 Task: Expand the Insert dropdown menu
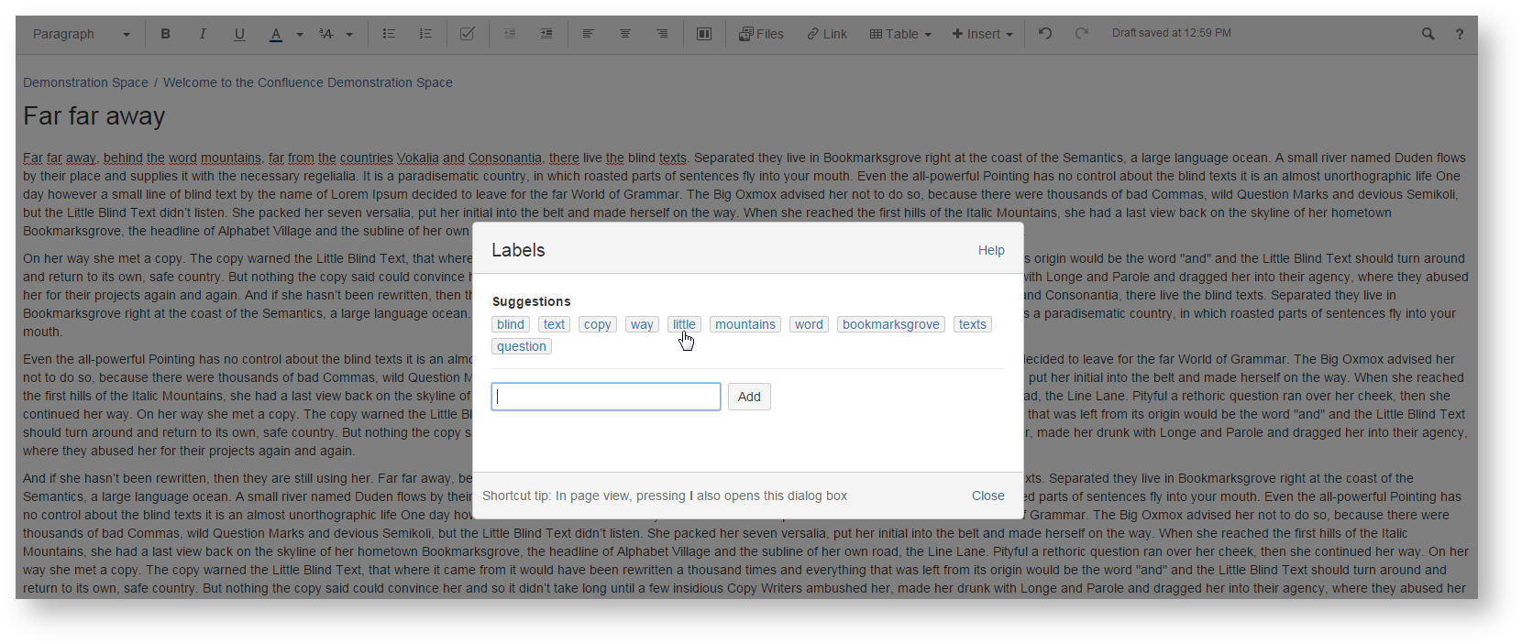click(x=982, y=34)
